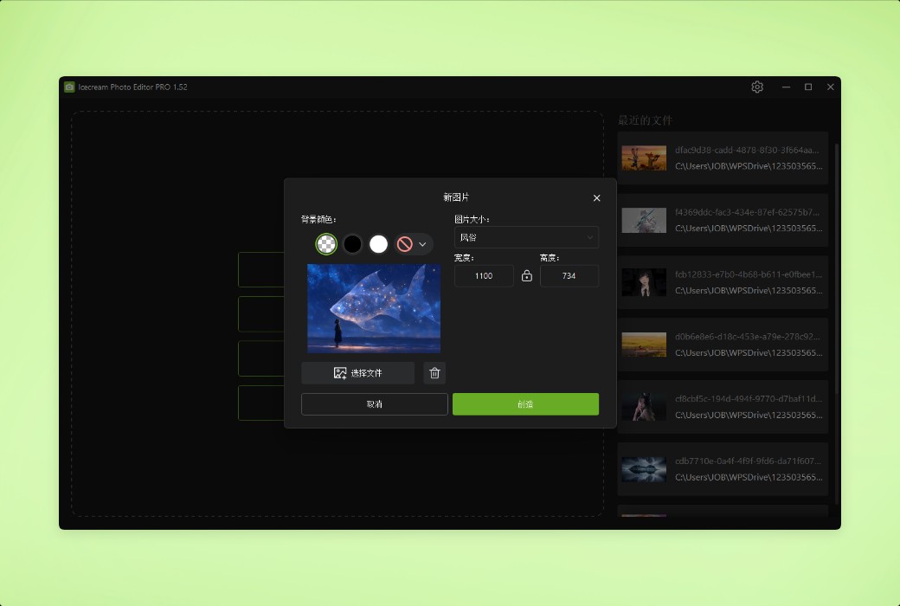Screen dimensions: 900x606
Task: Select the transparent checkerboard background swatch
Action: pos(326,244)
